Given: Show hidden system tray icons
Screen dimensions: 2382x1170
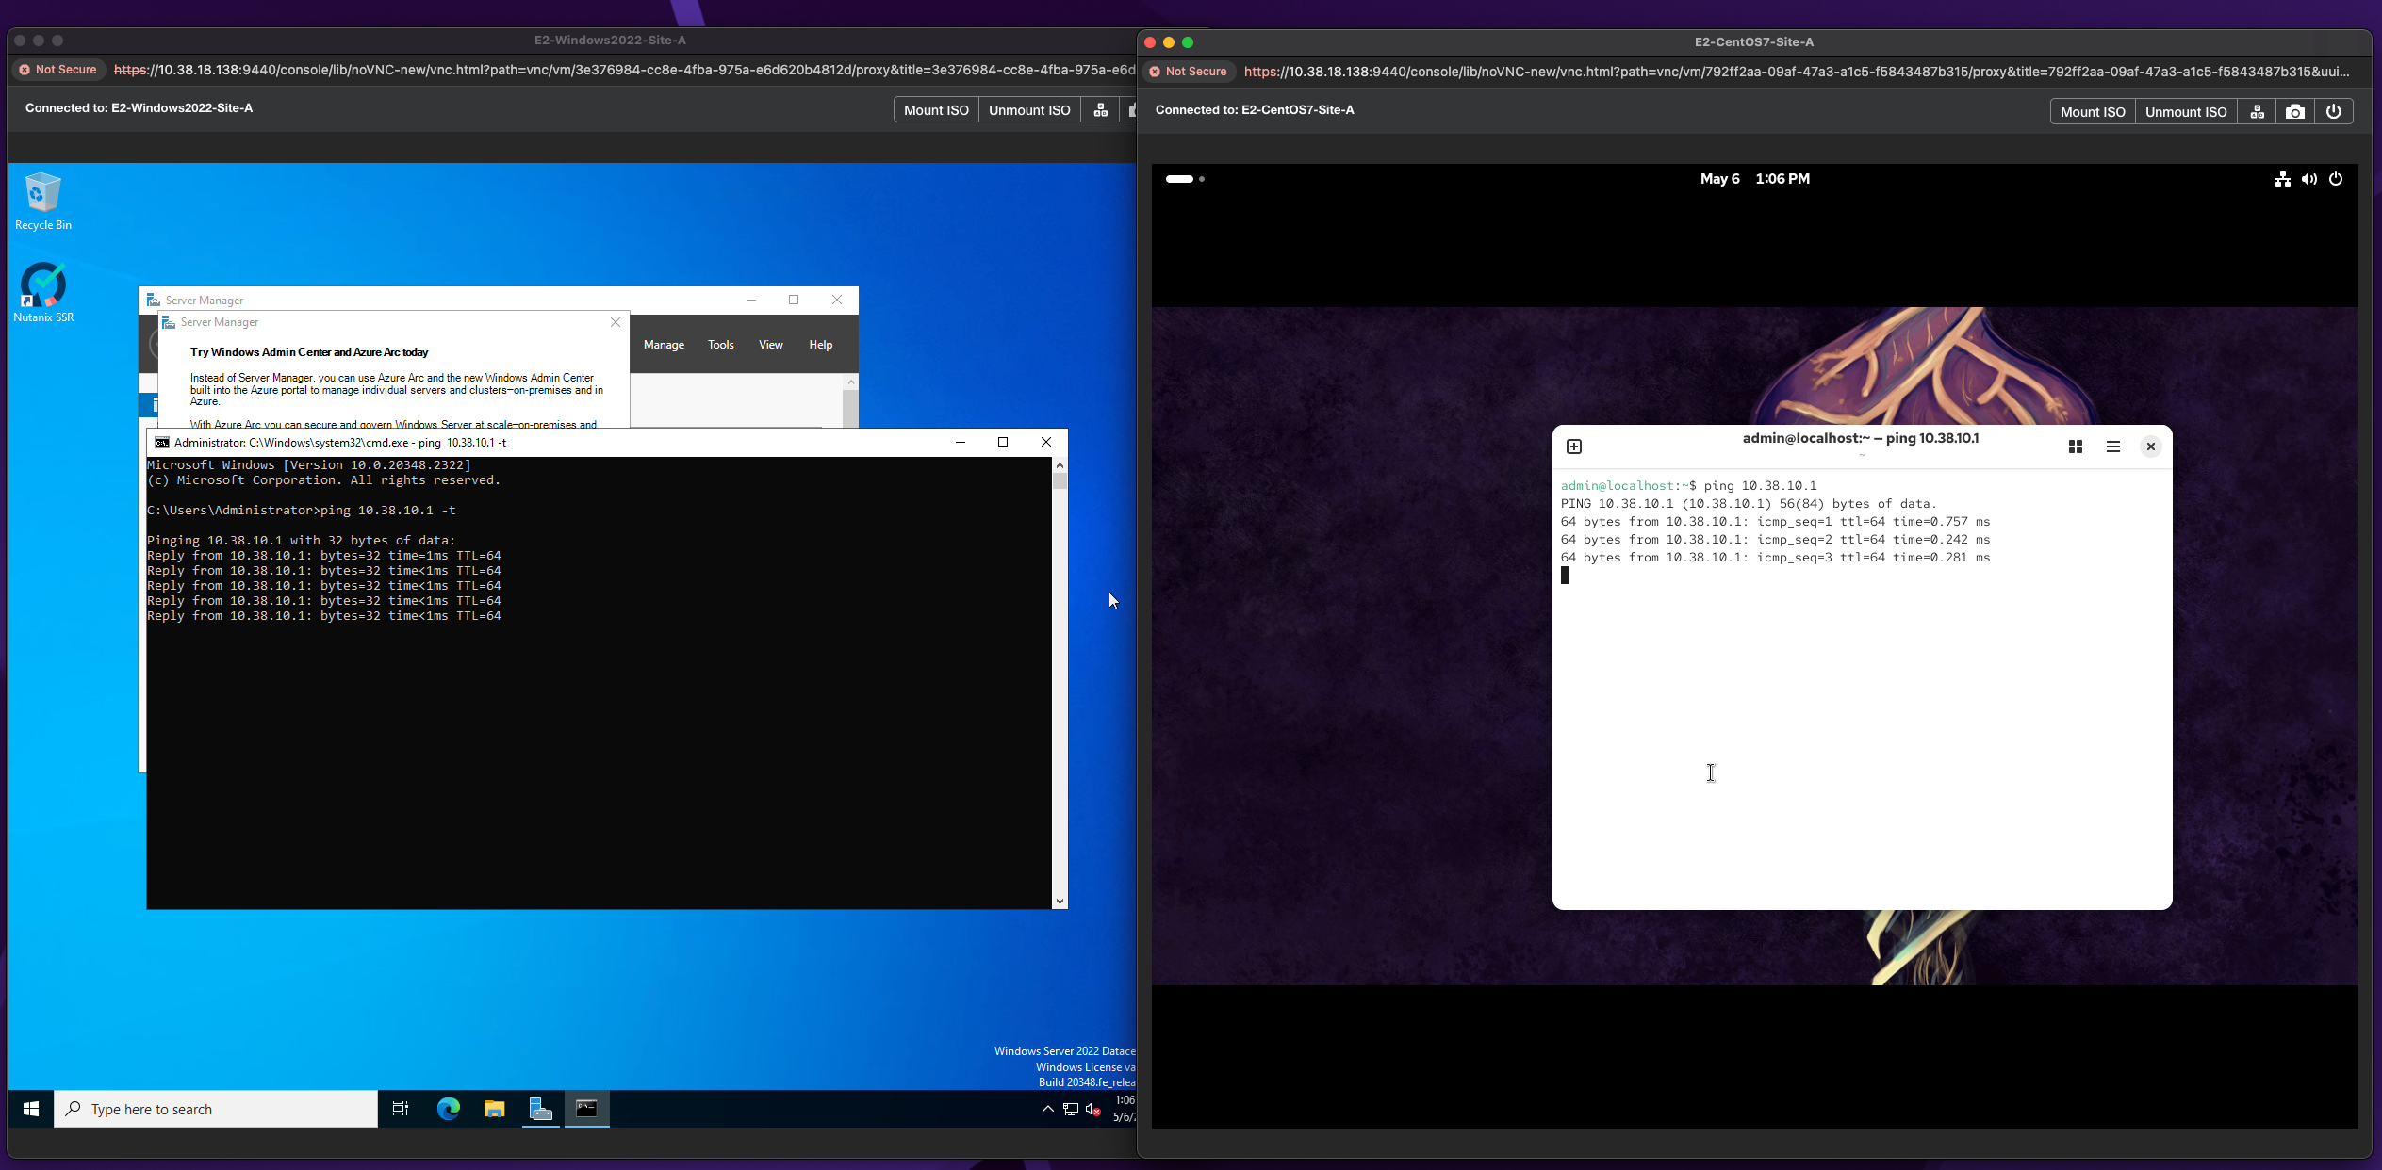Looking at the screenshot, I should point(1047,1109).
